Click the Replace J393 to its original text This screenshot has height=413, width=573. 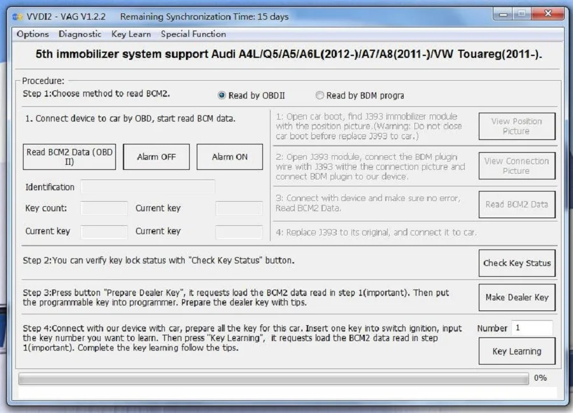coord(376,232)
